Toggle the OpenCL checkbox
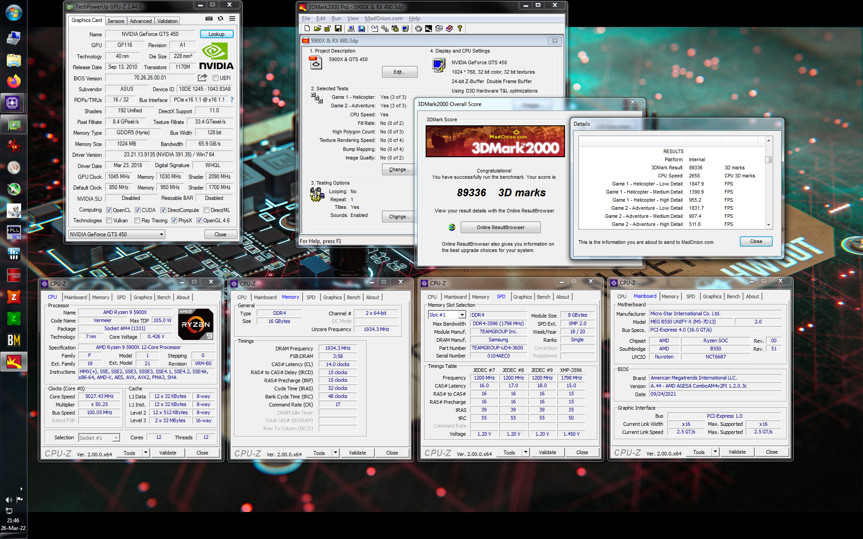The image size is (863, 539). tap(109, 210)
